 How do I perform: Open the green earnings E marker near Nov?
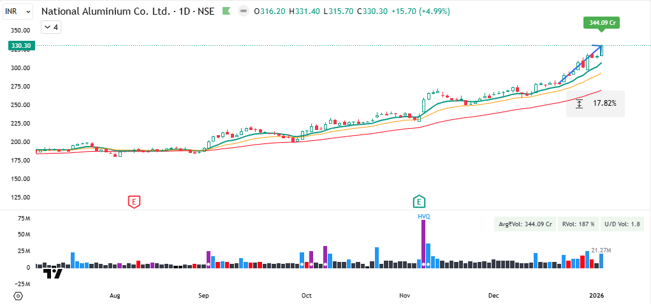point(420,202)
